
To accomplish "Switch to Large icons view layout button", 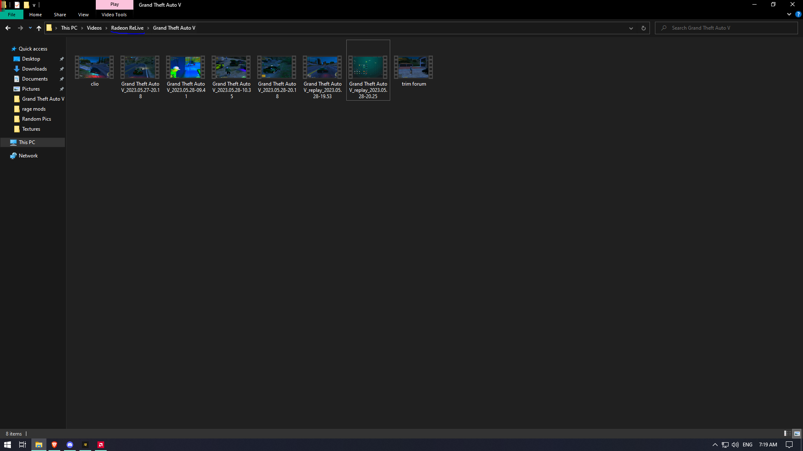I will tap(797, 433).
